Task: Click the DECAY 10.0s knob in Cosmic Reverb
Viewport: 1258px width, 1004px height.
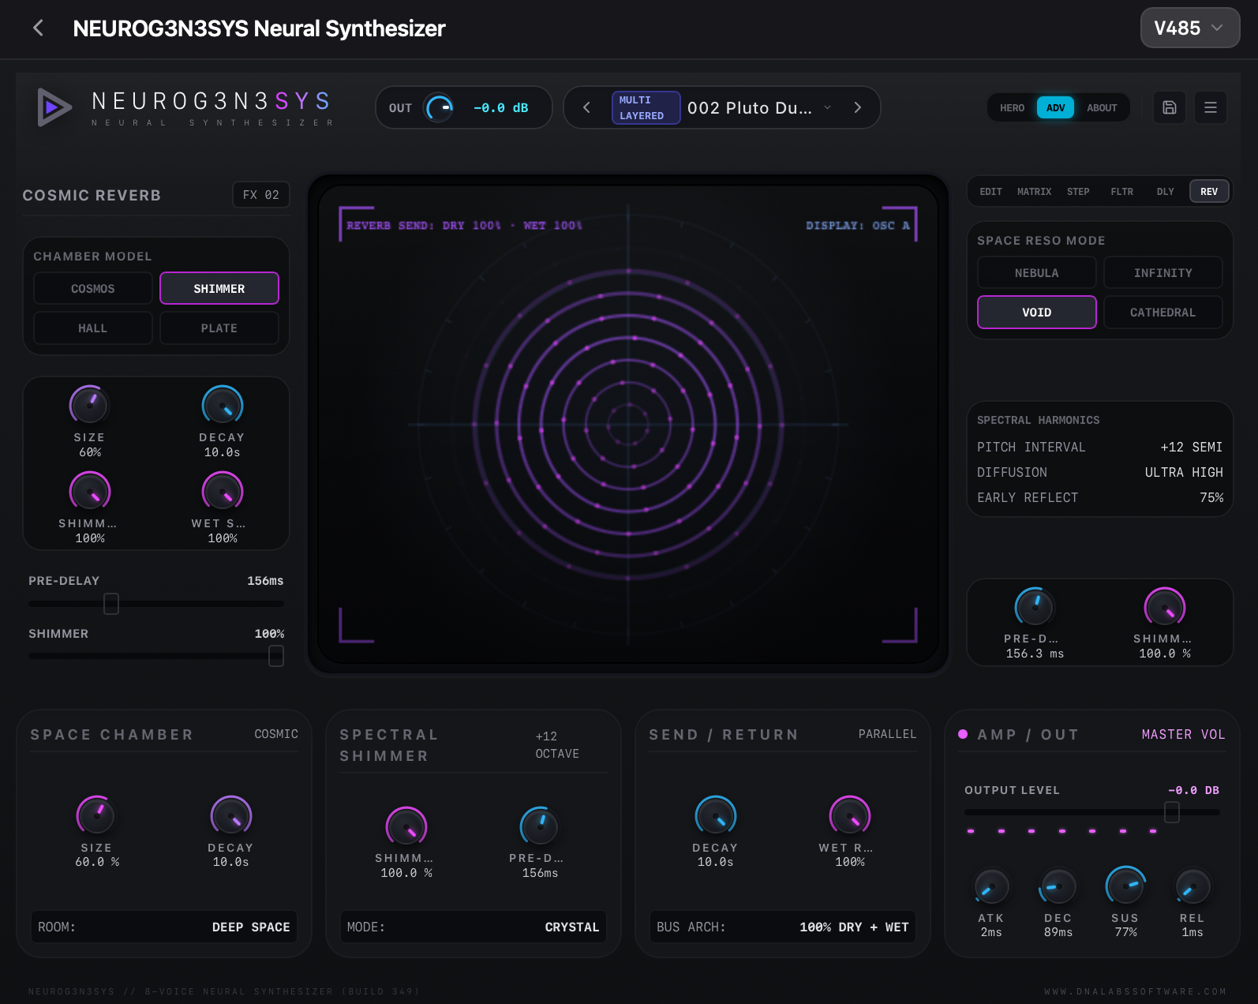Action: 223,405
